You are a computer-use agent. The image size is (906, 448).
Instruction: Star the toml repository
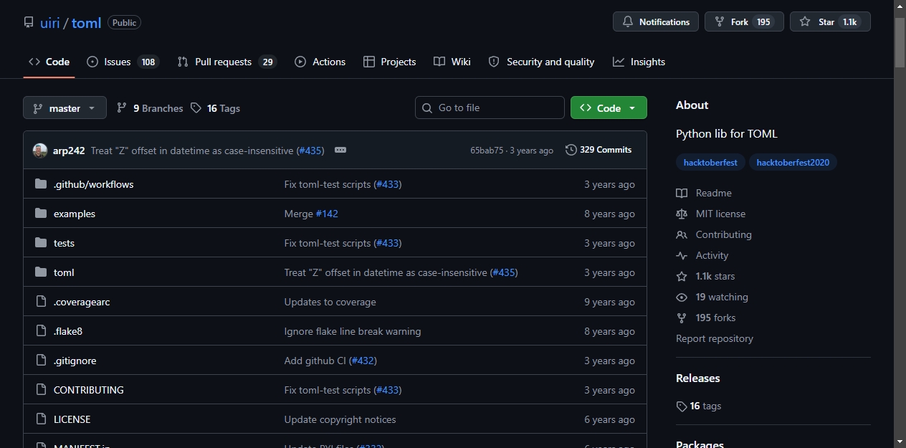click(830, 22)
